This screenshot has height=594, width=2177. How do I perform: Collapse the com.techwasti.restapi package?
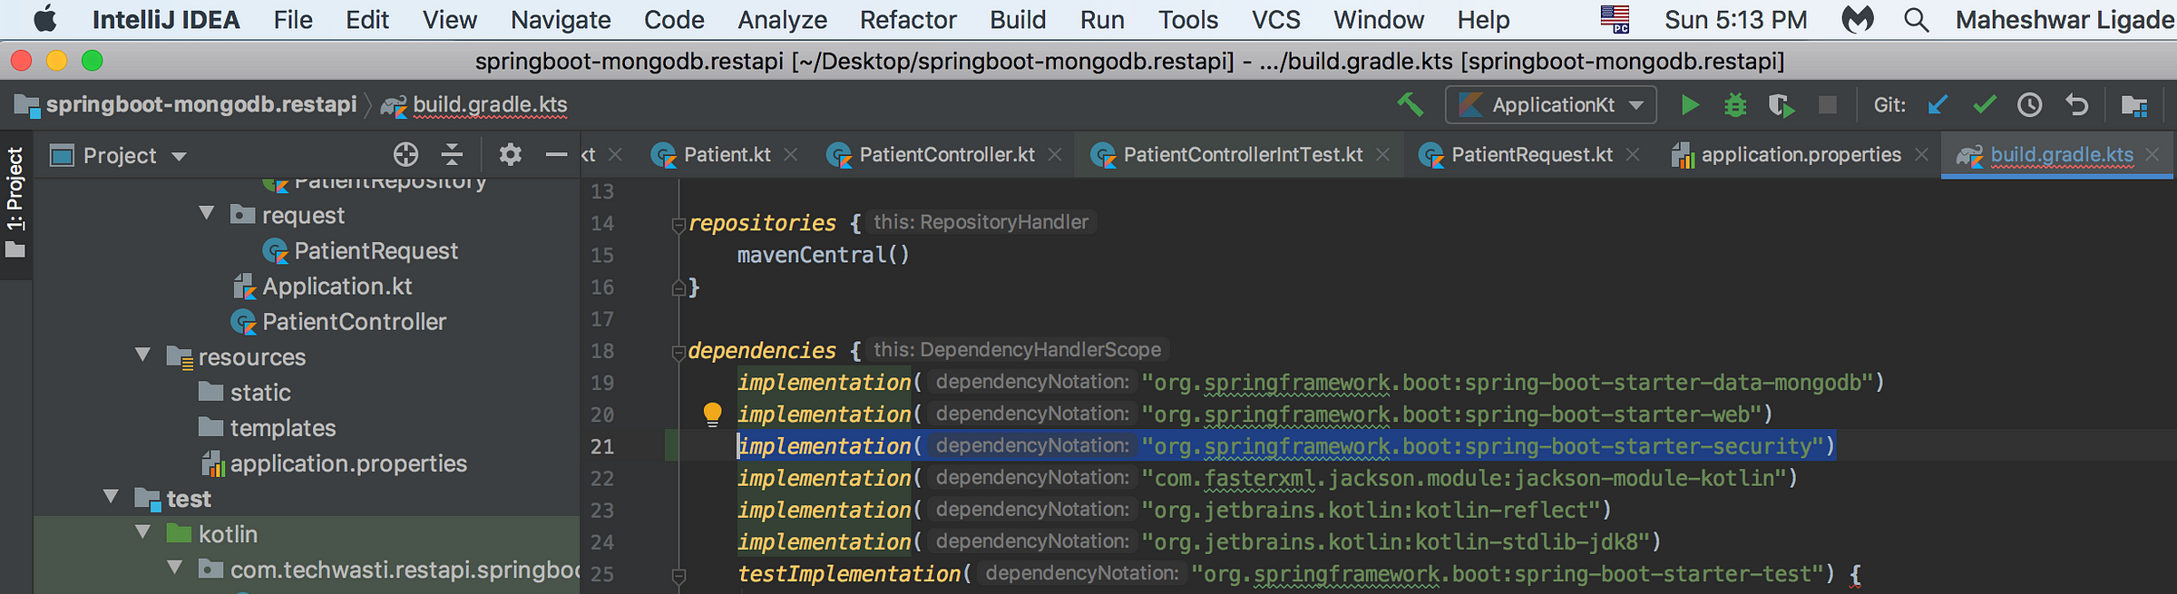175,569
